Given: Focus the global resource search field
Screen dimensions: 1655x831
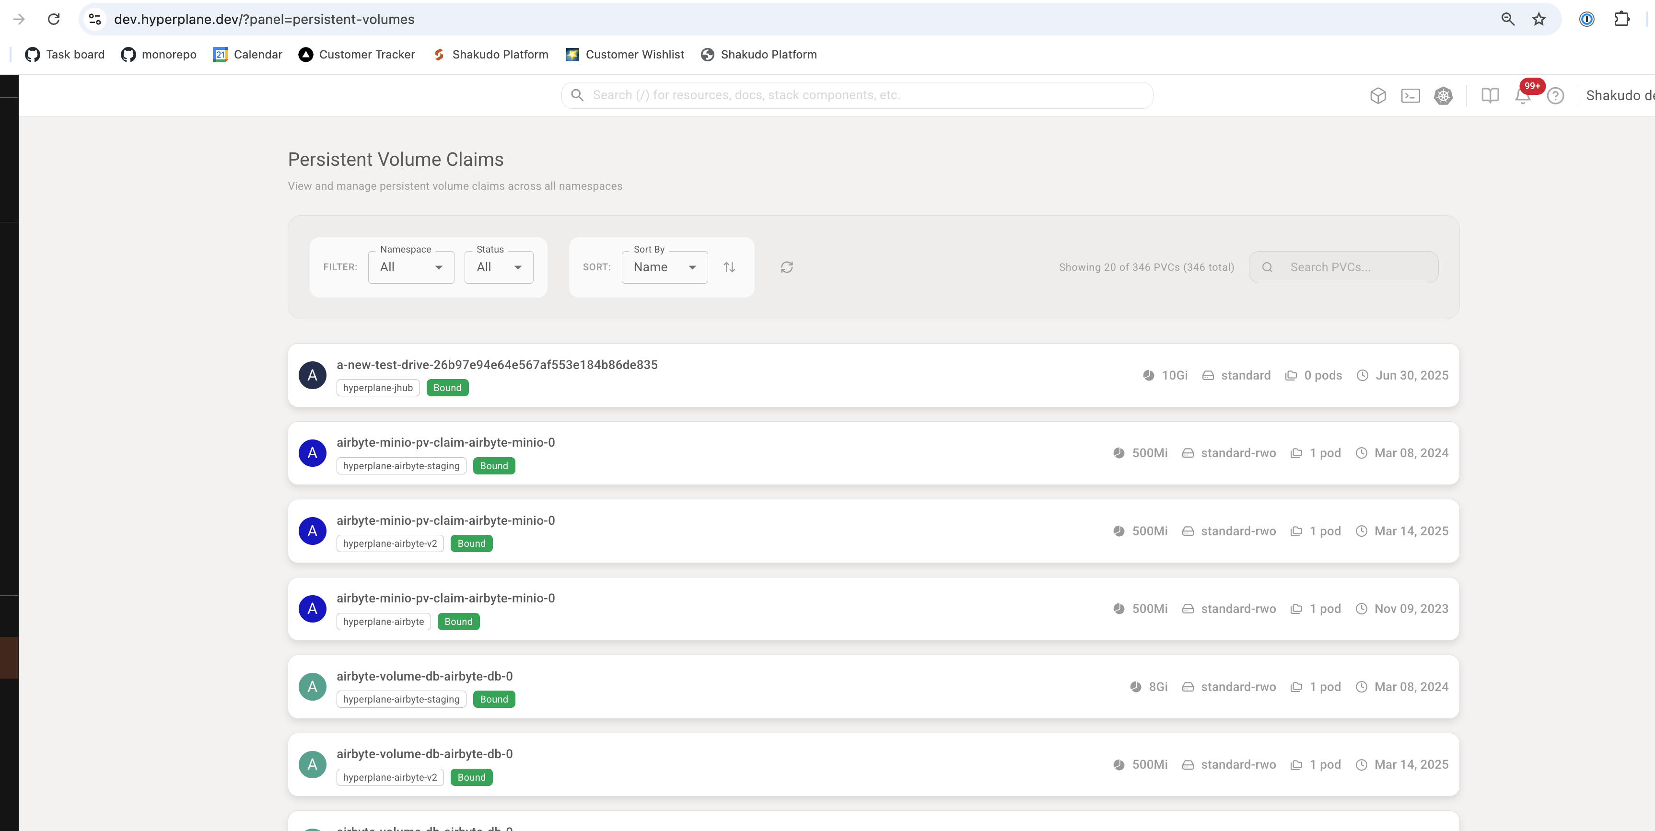Looking at the screenshot, I should pyautogui.click(x=857, y=95).
